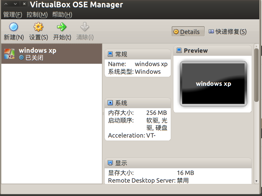Screen dimensions: 262x196
Task: Click the title bar up-arrow window button
Action: click(x=6, y=4)
